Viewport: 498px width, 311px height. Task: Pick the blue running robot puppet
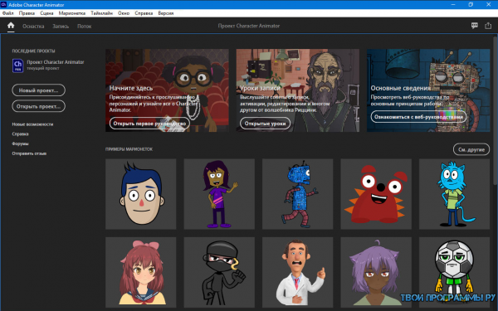tap(298, 194)
